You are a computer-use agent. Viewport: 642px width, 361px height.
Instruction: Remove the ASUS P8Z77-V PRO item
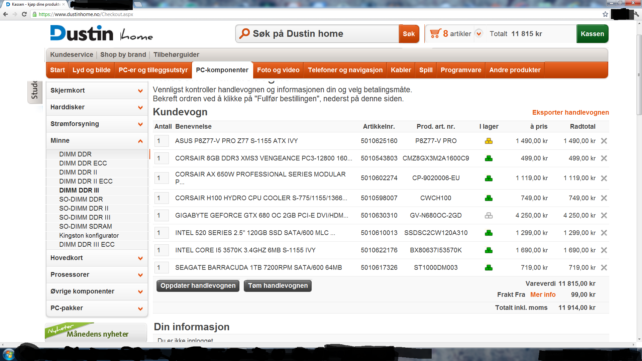pos(604,141)
